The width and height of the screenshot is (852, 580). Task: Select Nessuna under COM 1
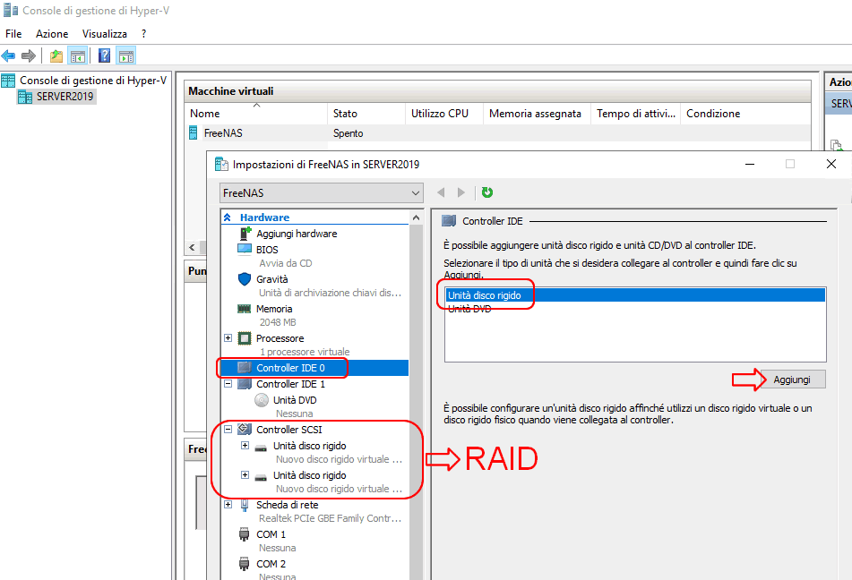[277, 548]
